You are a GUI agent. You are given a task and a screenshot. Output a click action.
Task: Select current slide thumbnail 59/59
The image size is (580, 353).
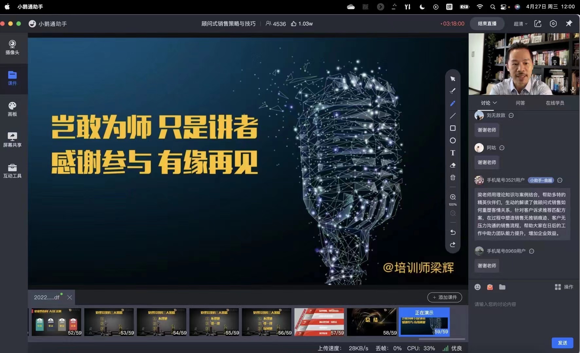[424, 322]
